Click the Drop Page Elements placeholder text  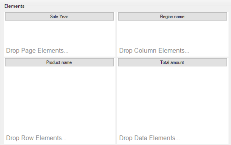(37, 51)
